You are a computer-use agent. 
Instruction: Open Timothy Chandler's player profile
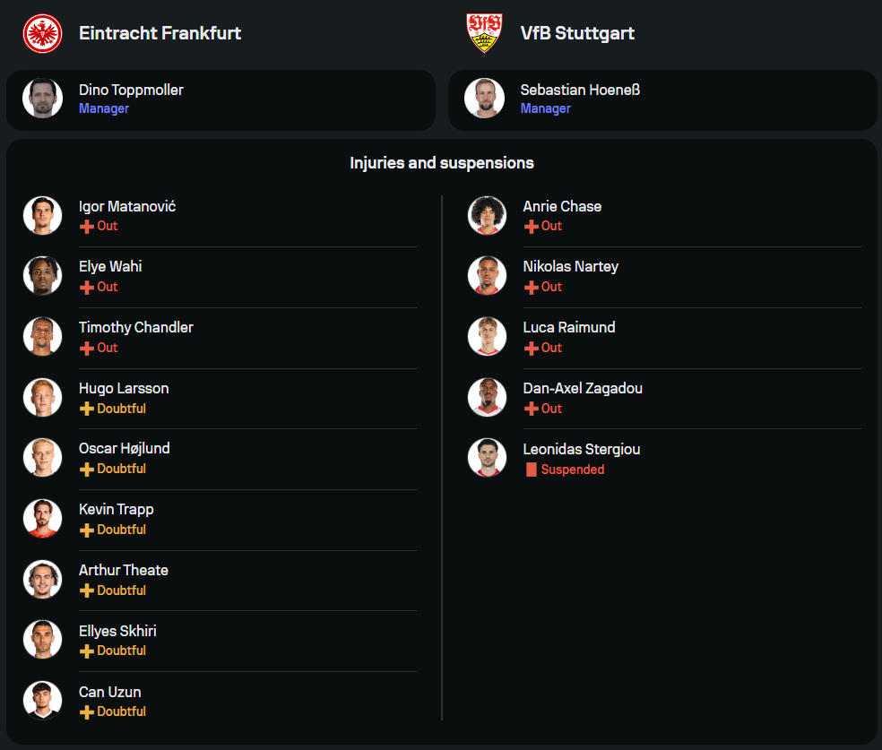pyautogui.click(x=136, y=327)
